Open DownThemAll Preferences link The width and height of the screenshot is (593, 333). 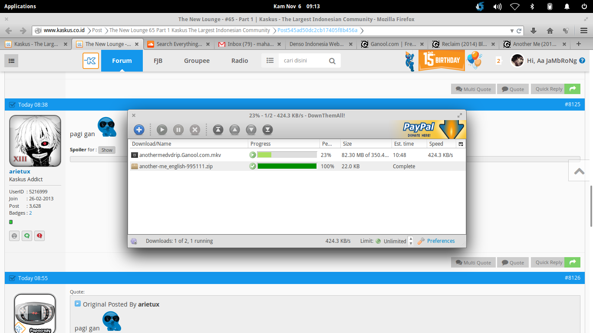[x=441, y=241]
